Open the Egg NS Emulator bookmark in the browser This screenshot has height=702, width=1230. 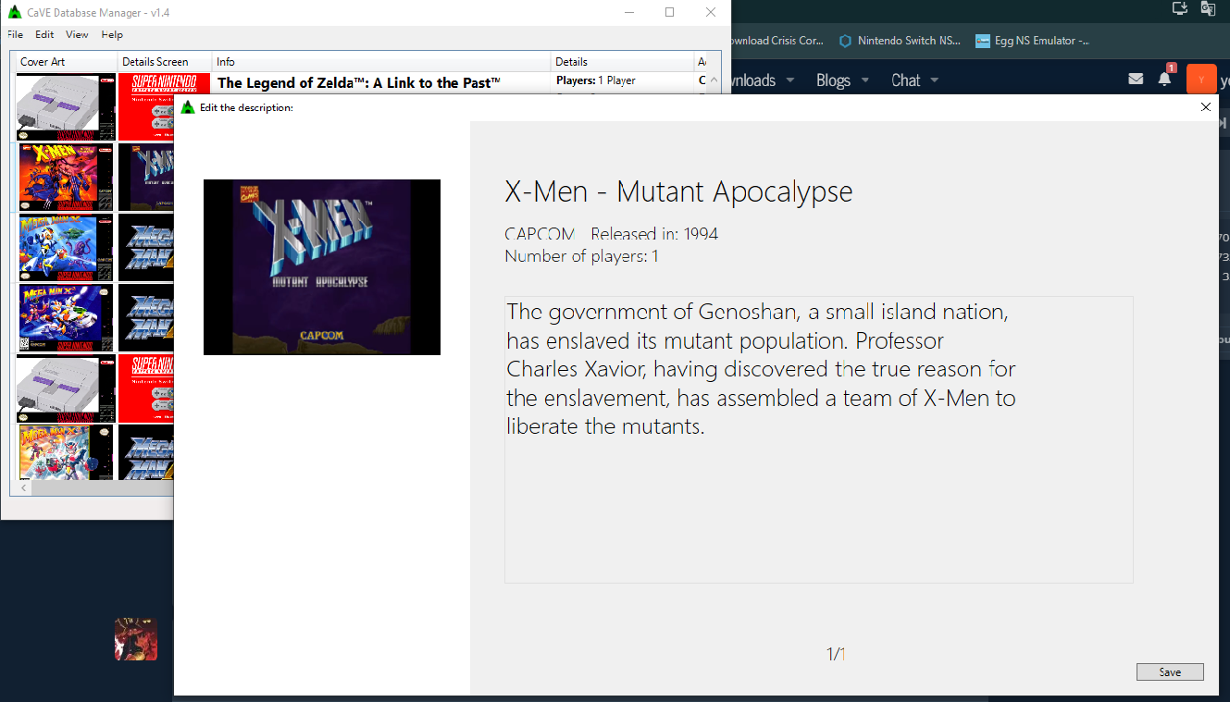coord(1032,41)
